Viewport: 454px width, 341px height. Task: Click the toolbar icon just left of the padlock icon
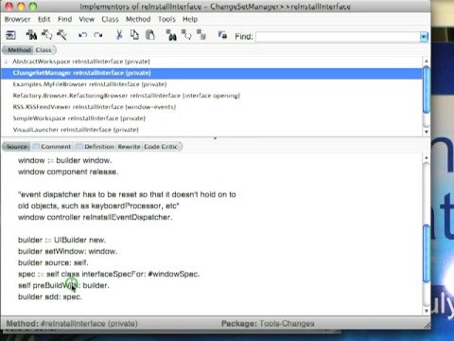[x=201, y=35]
